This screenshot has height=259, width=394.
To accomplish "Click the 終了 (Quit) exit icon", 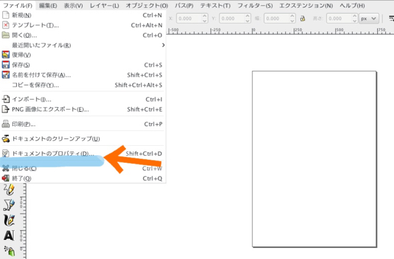I will coord(6,178).
